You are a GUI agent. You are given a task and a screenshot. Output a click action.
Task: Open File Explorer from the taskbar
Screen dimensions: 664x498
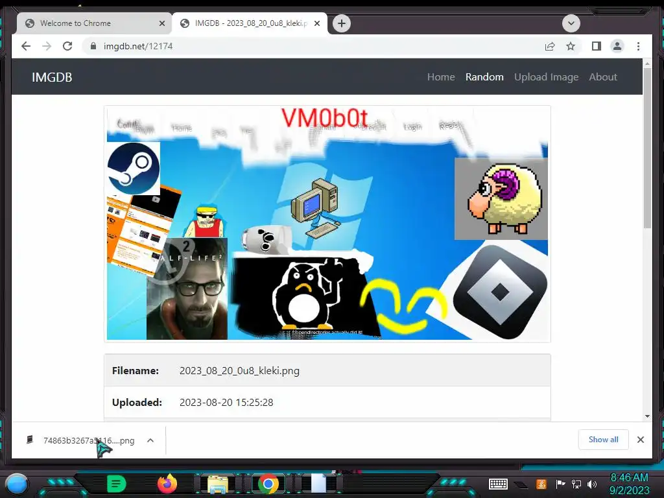coord(218,484)
